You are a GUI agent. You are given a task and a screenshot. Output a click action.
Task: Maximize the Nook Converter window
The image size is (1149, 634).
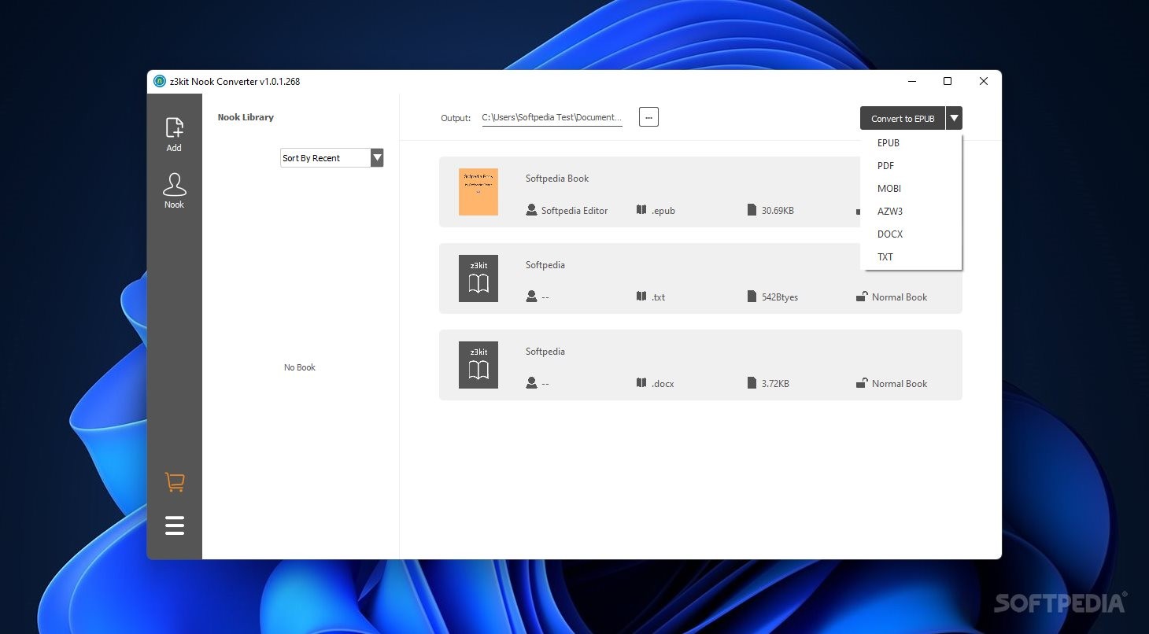click(948, 81)
